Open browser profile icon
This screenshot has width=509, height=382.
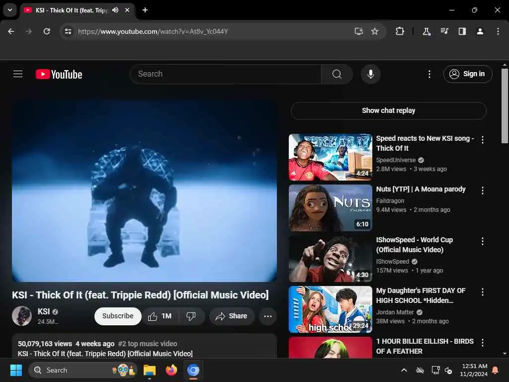tap(480, 31)
